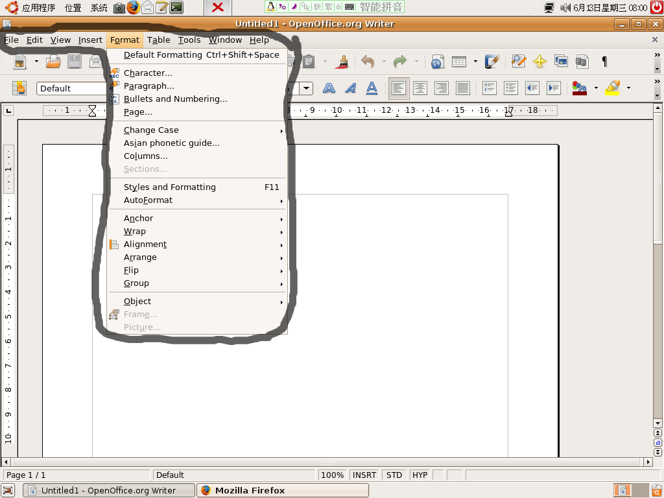This screenshot has width=664, height=498.
Task: Click the New document icon
Action: tap(20, 62)
